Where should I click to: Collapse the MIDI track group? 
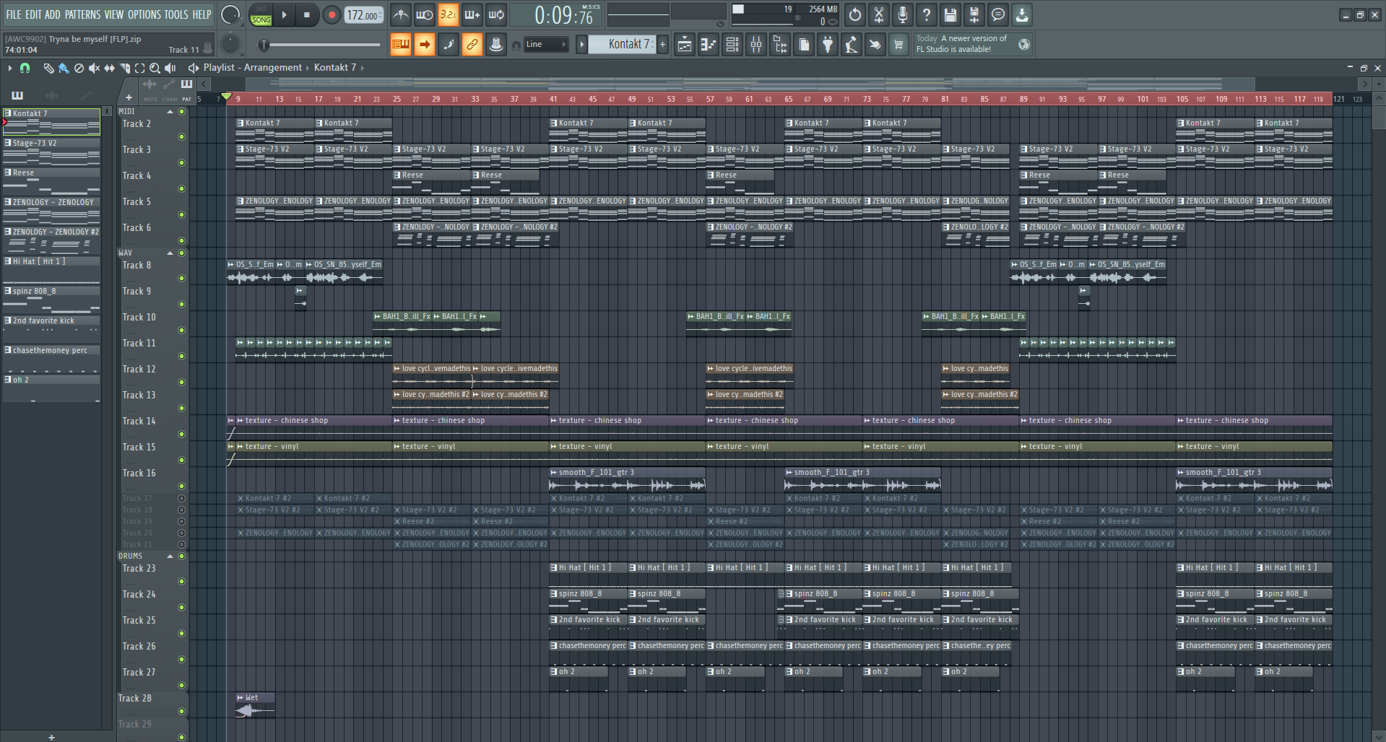point(170,112)
